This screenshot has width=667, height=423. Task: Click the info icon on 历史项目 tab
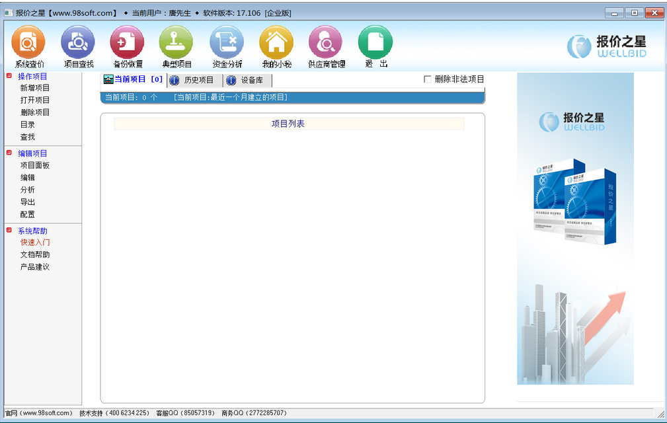tap(175, 81)
